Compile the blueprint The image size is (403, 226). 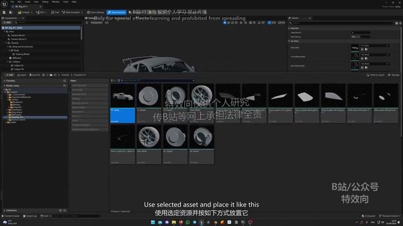tap(24, 13)
